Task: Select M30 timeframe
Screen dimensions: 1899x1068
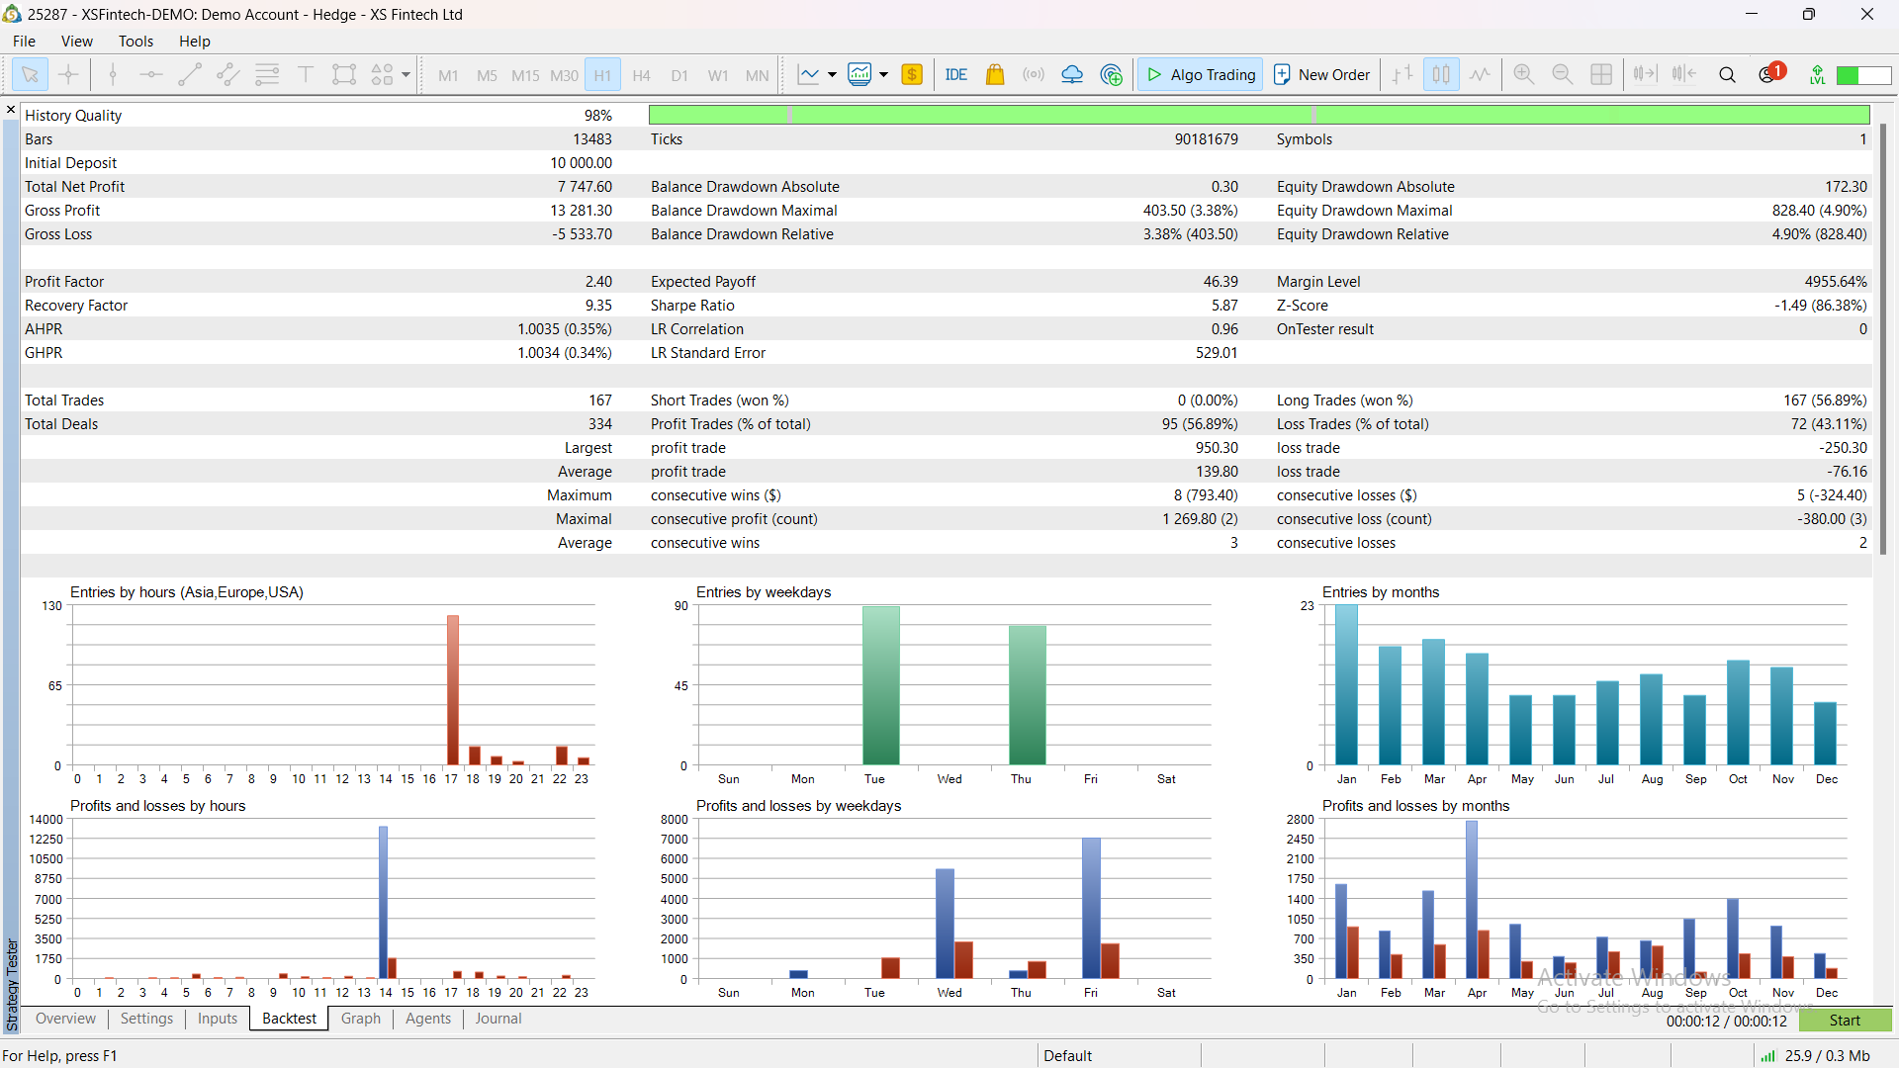Action: click(564, 75)
